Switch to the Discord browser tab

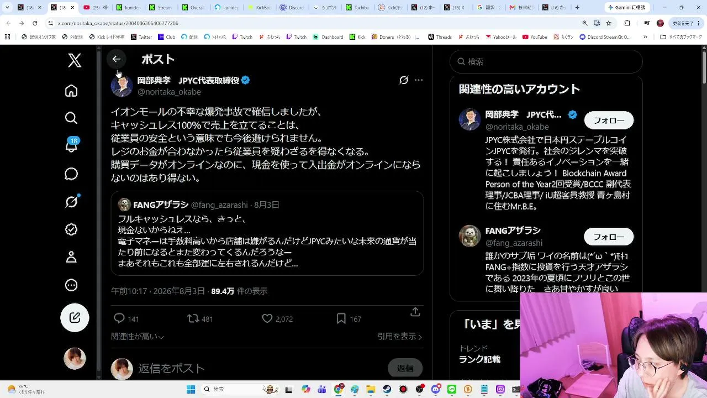coord(292,7)
